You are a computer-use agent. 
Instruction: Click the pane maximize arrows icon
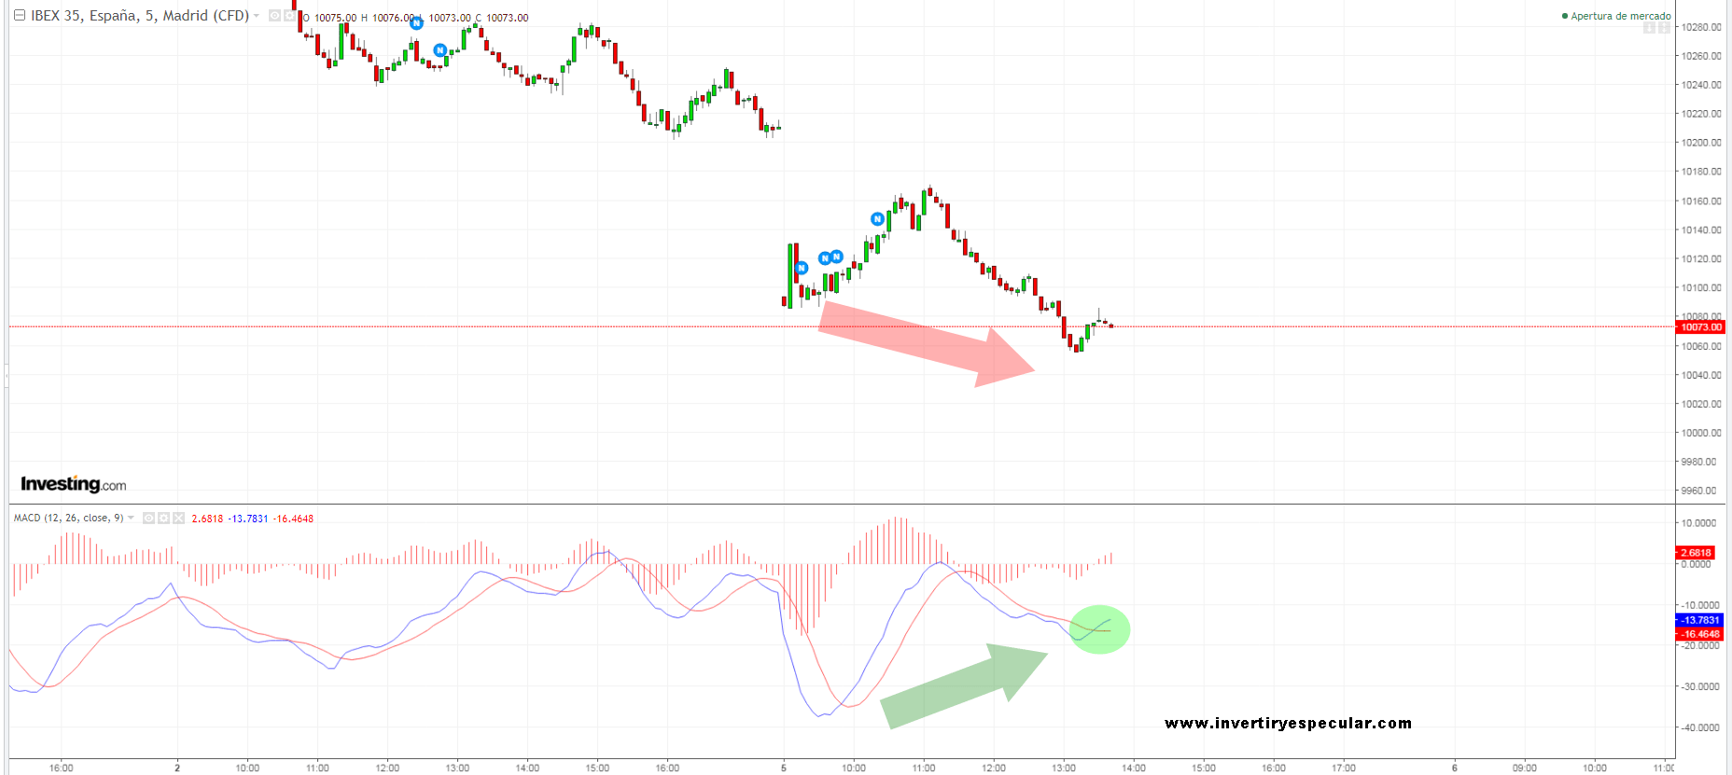(1664, 29)
